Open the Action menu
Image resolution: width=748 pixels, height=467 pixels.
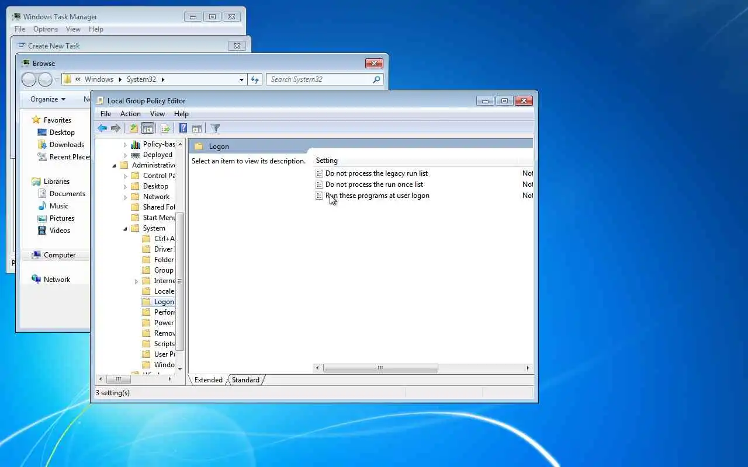(130, 114)
